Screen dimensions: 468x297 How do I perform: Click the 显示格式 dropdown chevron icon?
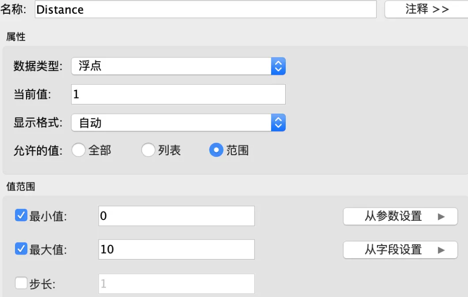(278, 123)
